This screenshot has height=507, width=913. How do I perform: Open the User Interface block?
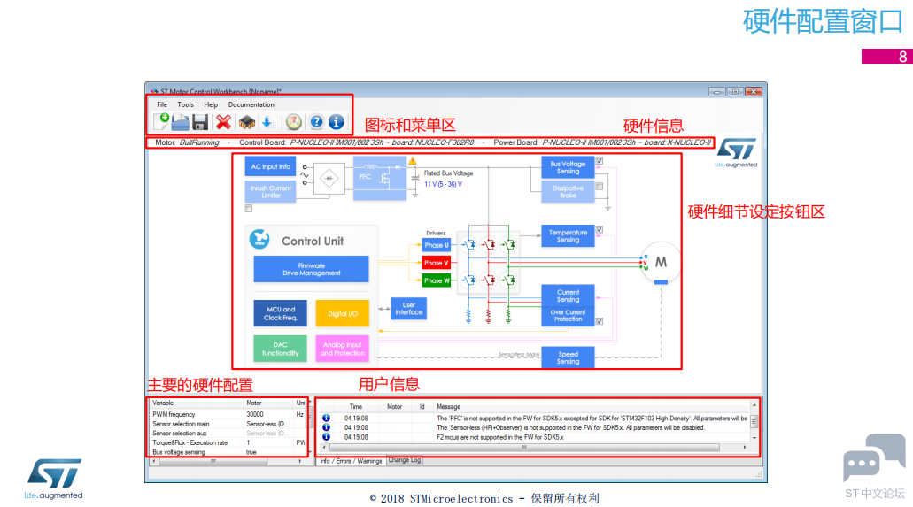pyautogui.click(x=409, y=309)
